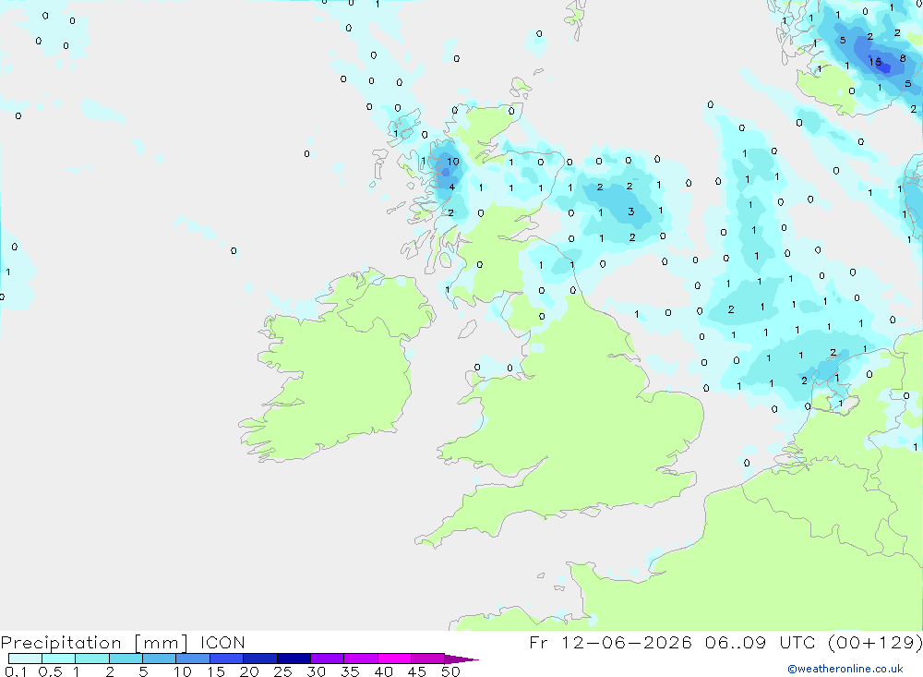The width and height of the screenshot is (923, 677).
Task: Click the arrow tip ending the legend bar
Action: [462, 659]
